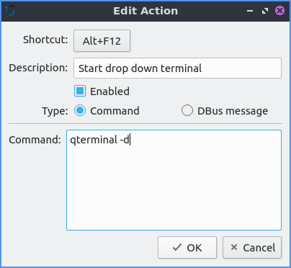291x268 pixels.
Task: Click the checkmark icon on OK button
Action: (x=177, y=247)
